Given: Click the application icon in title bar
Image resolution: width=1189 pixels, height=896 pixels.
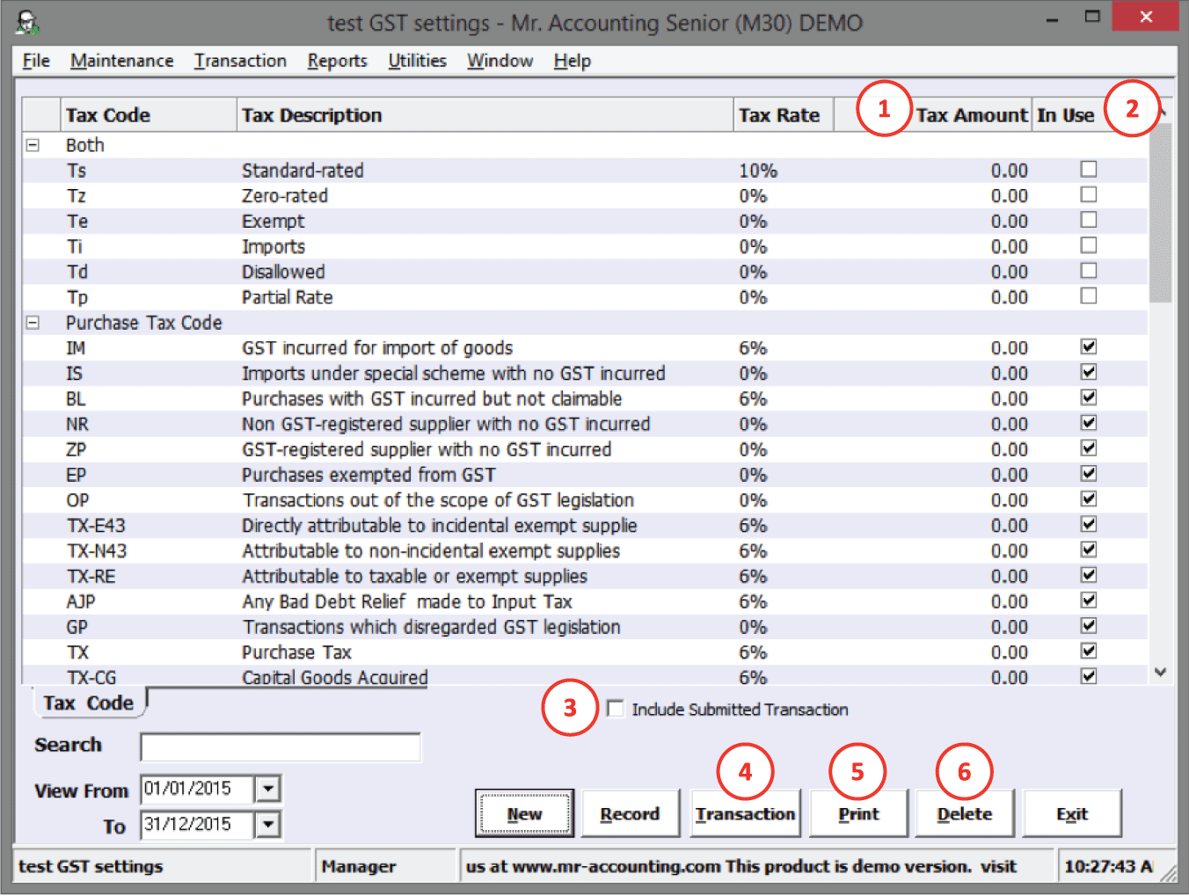Looking at the screenshot, I should point(28,22).
